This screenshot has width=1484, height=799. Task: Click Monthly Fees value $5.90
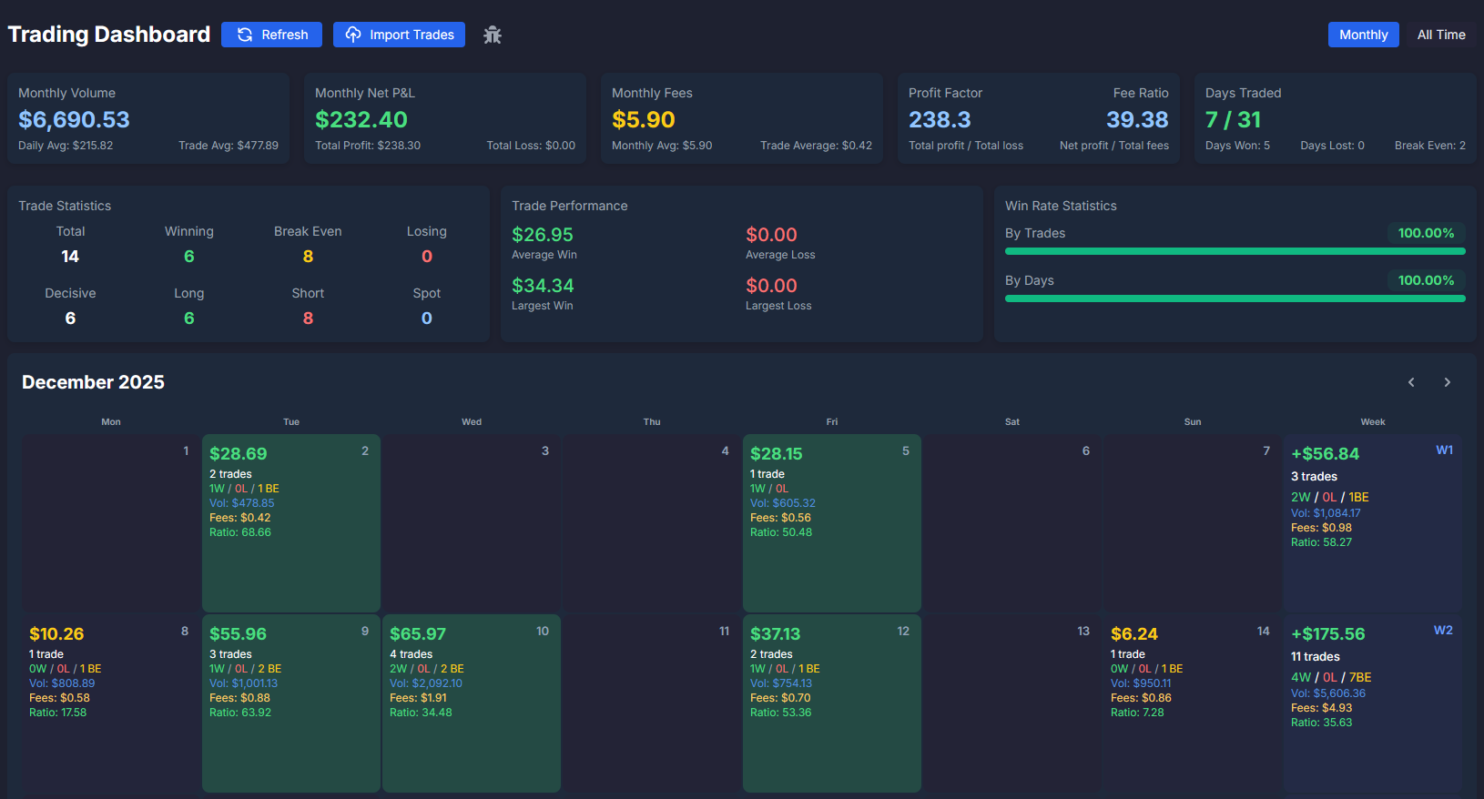point(644,119)
